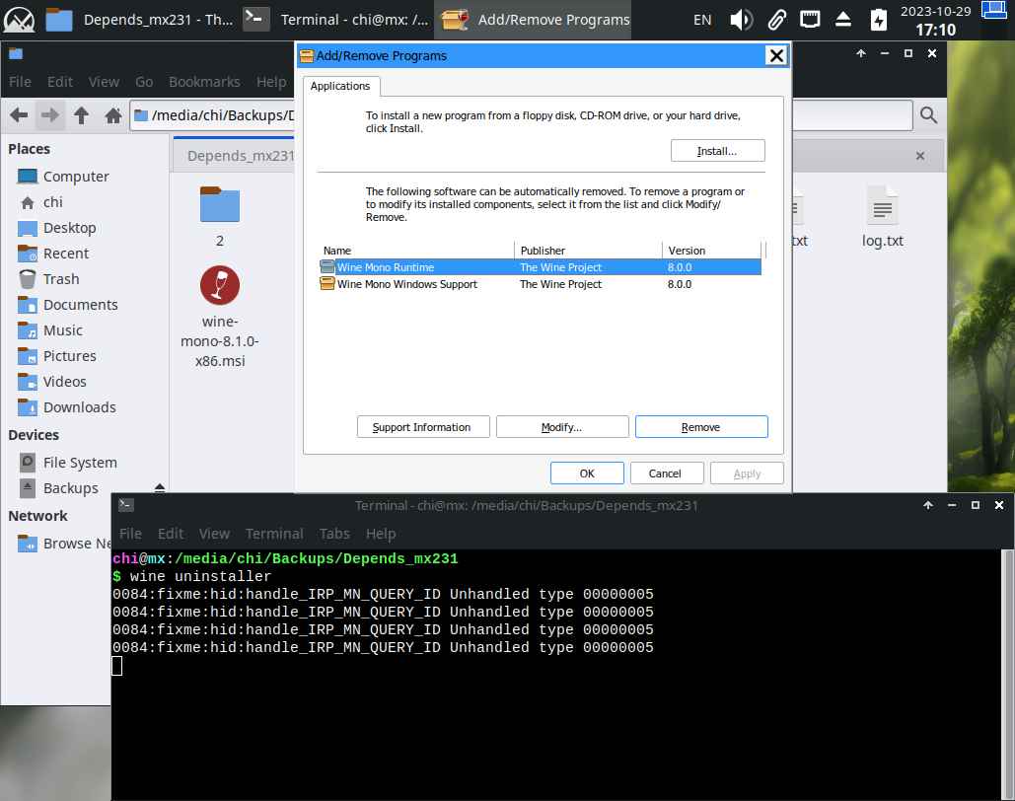Click the log.txt file icon

click(x=882, y=205)
